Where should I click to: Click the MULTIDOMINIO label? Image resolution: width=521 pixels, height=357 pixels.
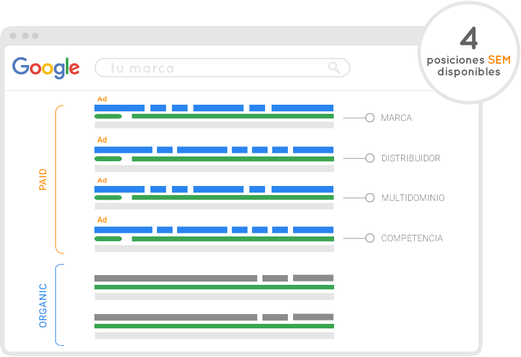coord(413,198)
